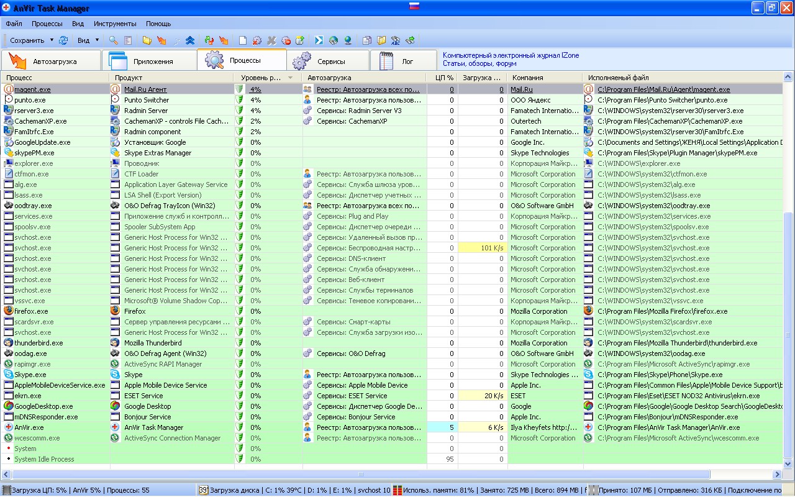Click the vertical scrollbar down arrow
795x497 pixels.
pos(789,464)
